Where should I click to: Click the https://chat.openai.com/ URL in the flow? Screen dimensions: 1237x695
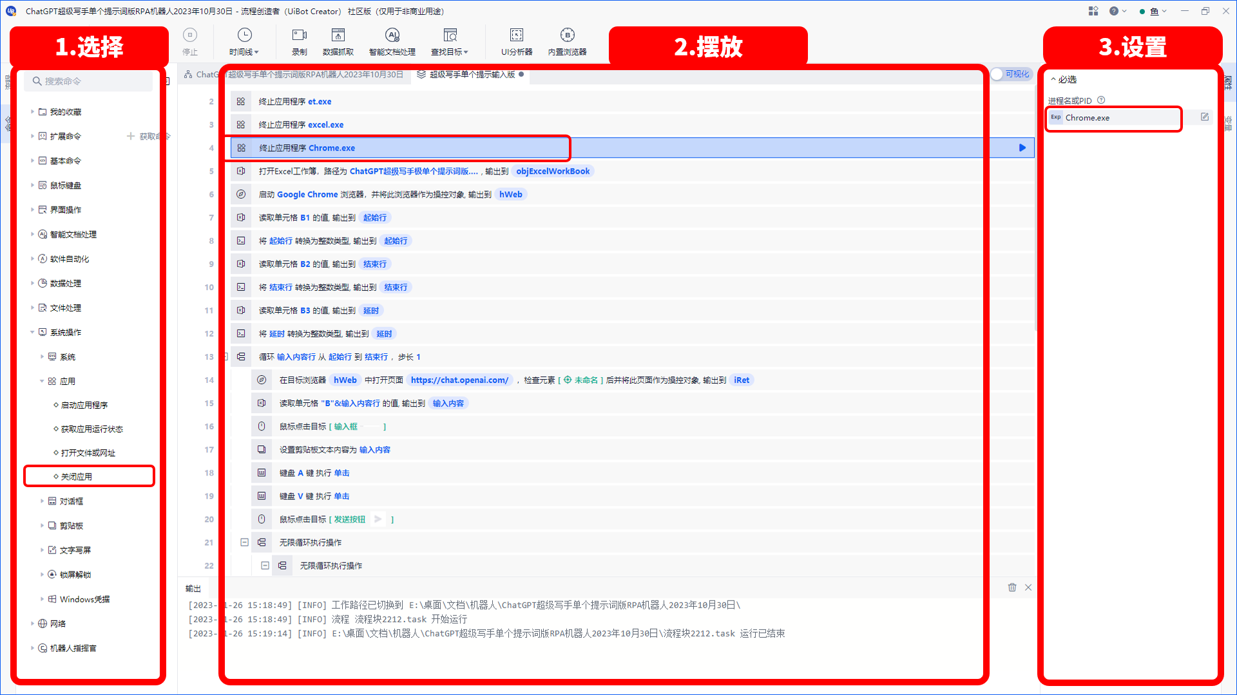point(459,380)
